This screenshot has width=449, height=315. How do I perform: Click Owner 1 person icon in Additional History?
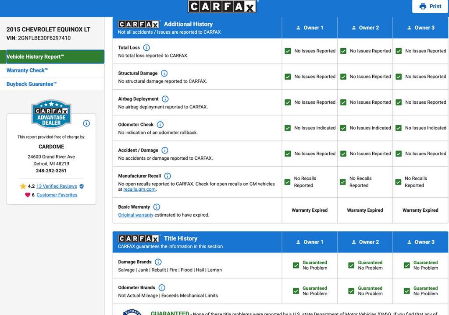click(x=298, y=28)
